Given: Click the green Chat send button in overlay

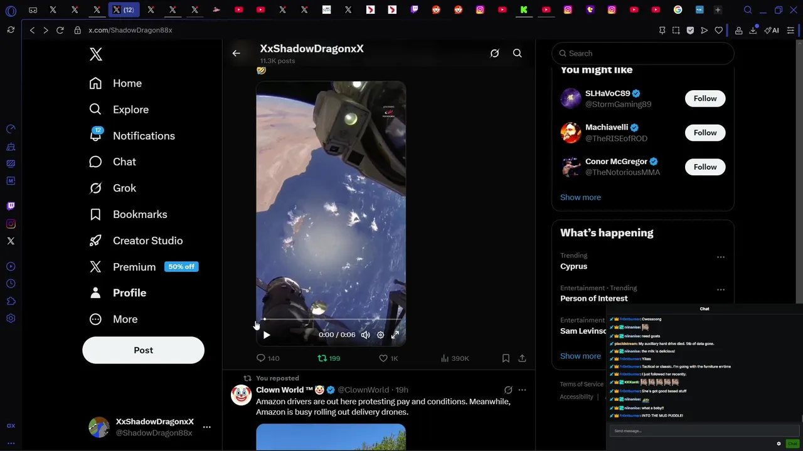Looking at the screenshot, I should [x=792, y=443].
